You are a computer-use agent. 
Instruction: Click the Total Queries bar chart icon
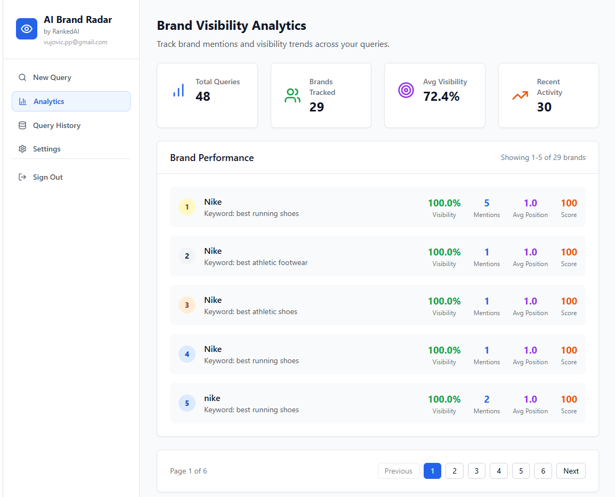(x=179, y=90)
